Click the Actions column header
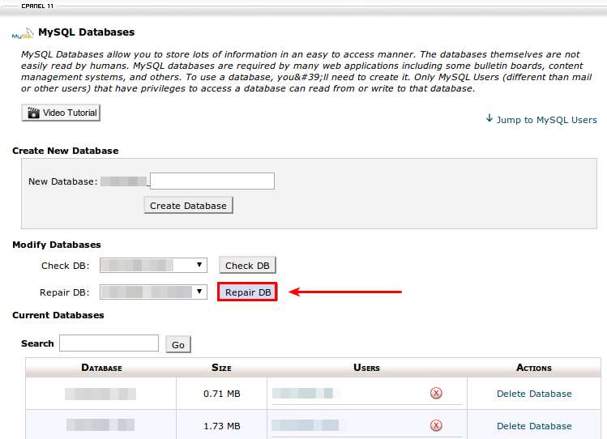Screen dimensions: 607x439 [x=533, y=368]
